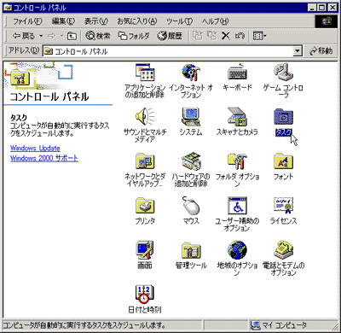Open the Edit menu (編集)
Screen dimensions: 341x333
click(63, 21)
